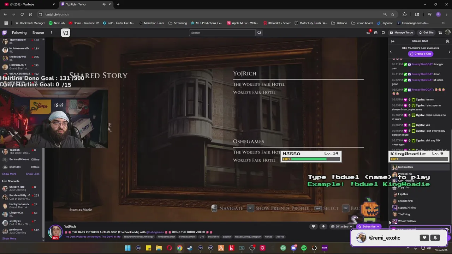The height and width of the screenshot is (254, 452).
Task: Open the chat community users list icon
Action: (447, 41)
